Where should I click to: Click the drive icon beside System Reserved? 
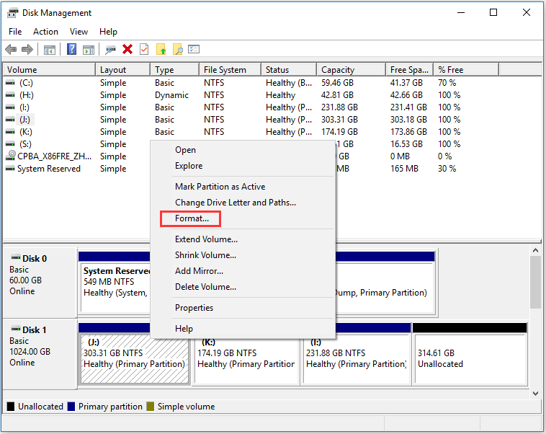[x=11, y=169]
